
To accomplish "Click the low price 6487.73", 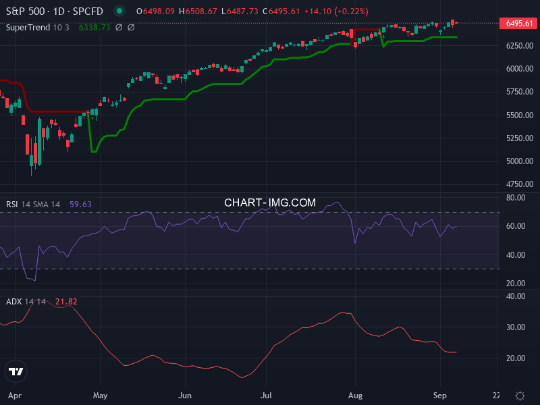I will click(x=242, y=11).
